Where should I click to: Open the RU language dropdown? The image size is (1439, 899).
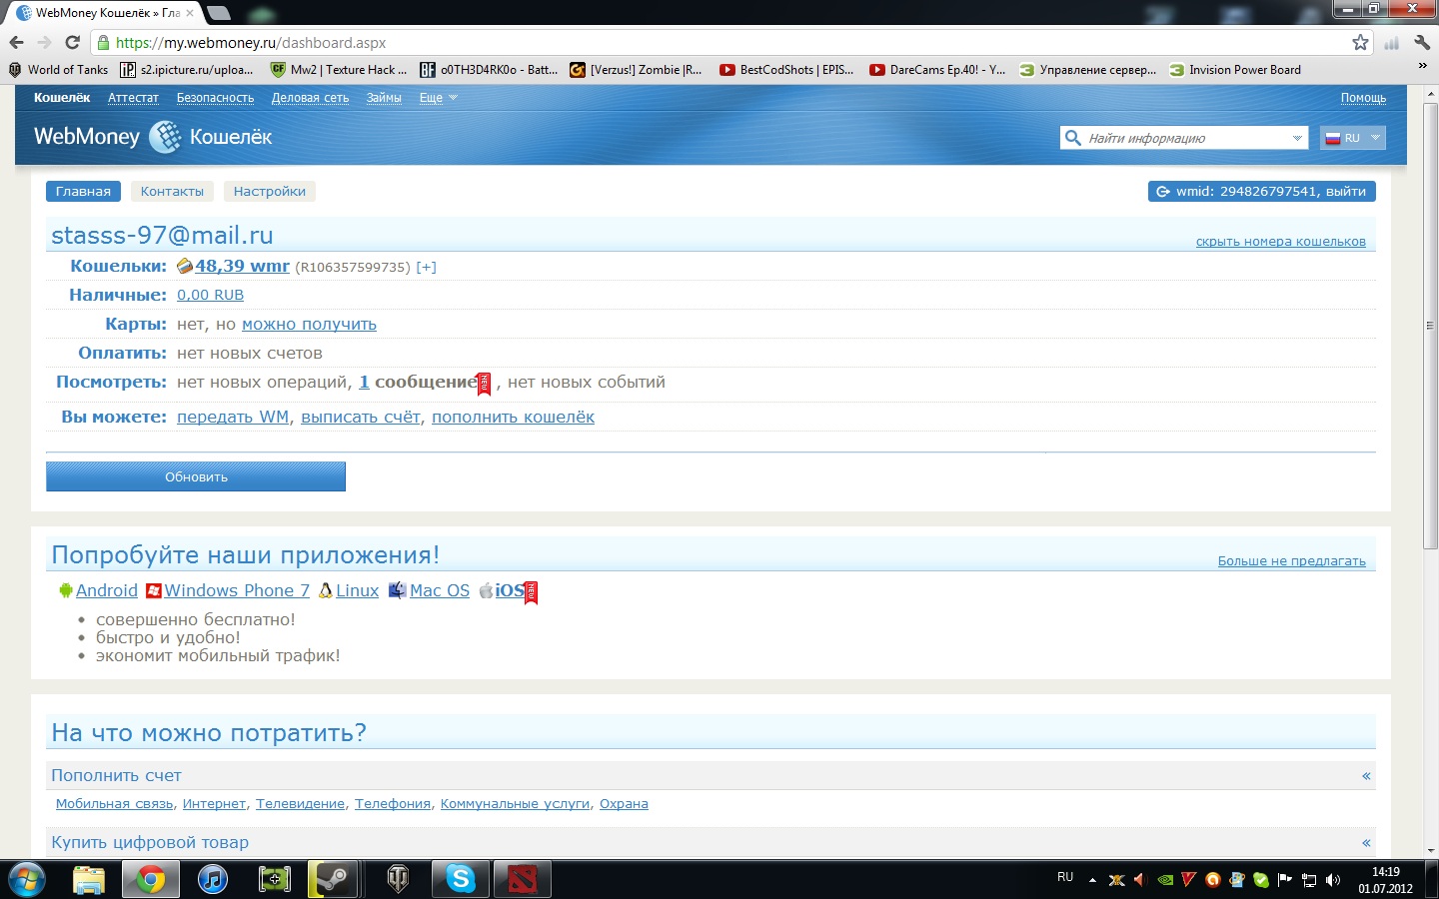point(1353,138)
